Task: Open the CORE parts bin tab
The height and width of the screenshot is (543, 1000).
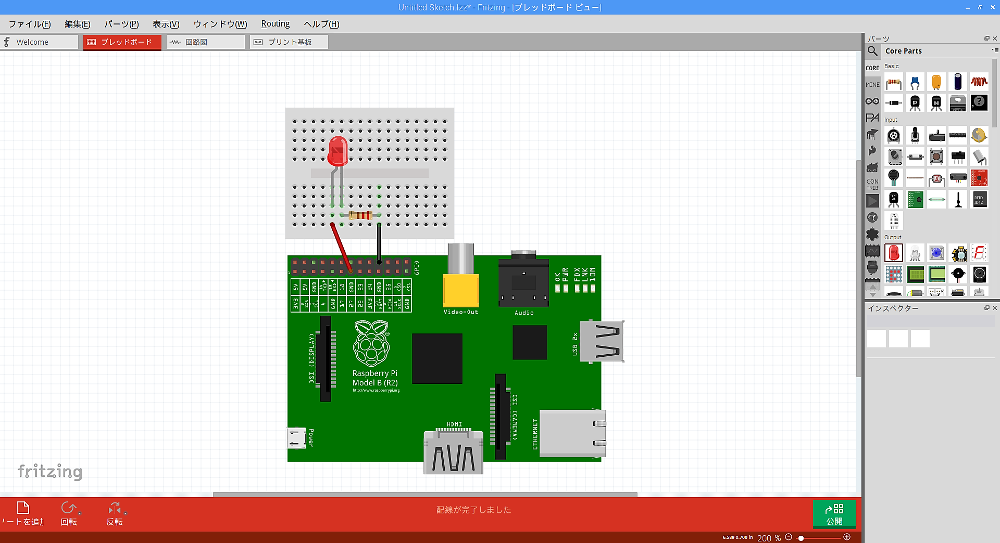Action: pos(872,68)
